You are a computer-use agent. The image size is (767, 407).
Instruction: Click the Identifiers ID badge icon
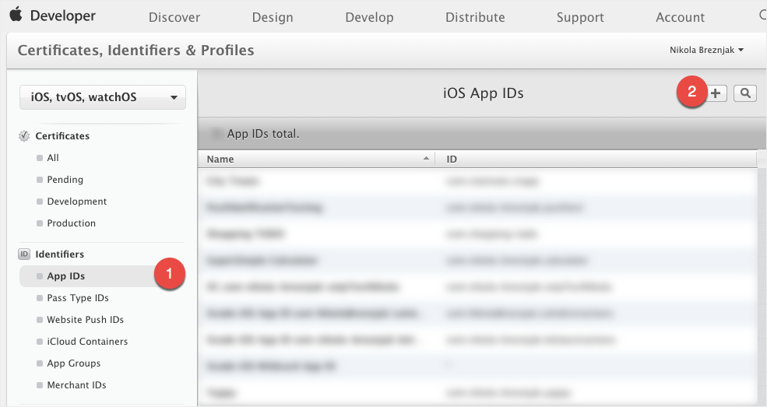[x=24, y=254]
